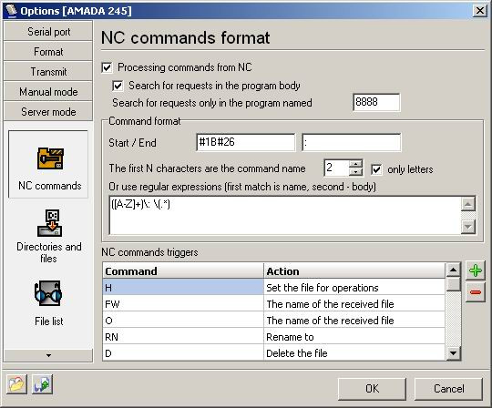Image resolution: width=492 pixels, height=408 pixels.
Task: Click the Start field with #1B#26
Action: (x=246, y=142)
